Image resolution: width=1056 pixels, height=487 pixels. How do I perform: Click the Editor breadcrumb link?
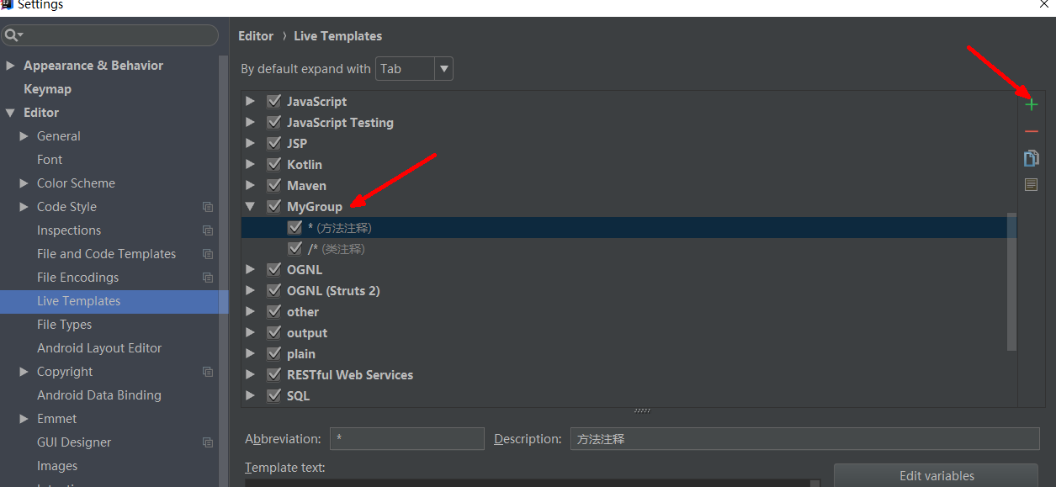(x=256, y=36)
